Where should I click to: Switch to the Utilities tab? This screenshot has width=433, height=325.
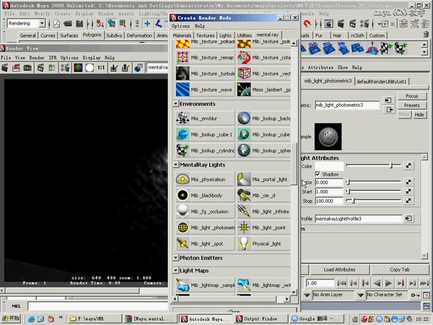[x=245, y=35]
